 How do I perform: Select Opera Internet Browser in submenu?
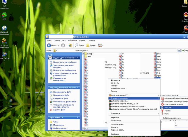pyautogui.click(x=174, y=104)
